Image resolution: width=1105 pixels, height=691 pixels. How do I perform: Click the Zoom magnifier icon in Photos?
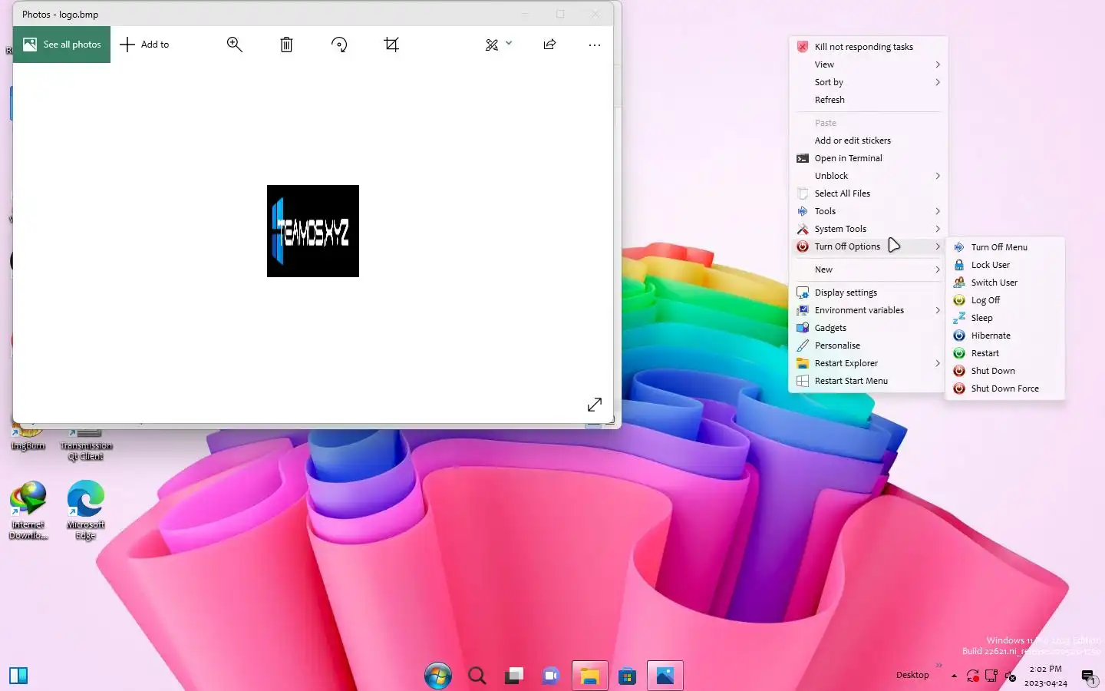235,45
